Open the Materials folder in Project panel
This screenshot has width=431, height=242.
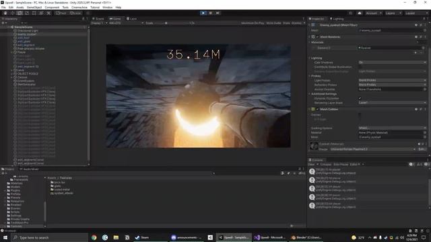17,184
